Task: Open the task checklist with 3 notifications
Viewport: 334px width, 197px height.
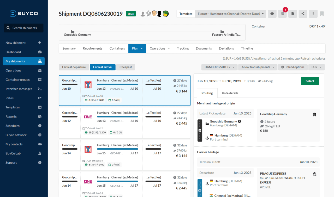Action: (282, 14)
